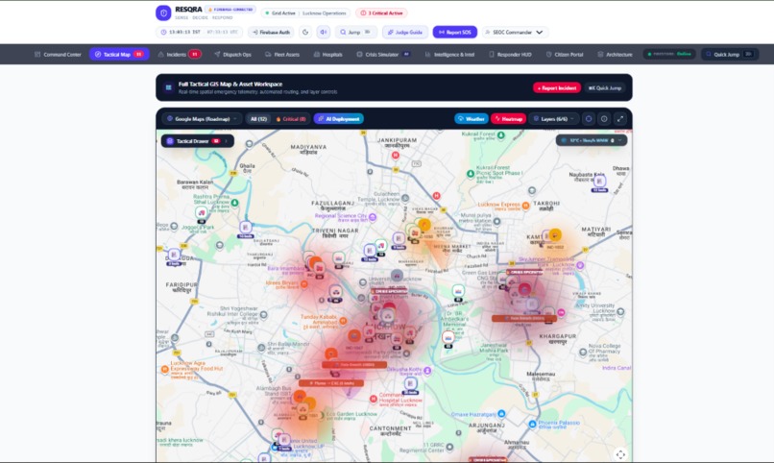Toggle the Heatmap overlay
The width and height of the screenshot is (774, 463).
click(x=508, y=119)
